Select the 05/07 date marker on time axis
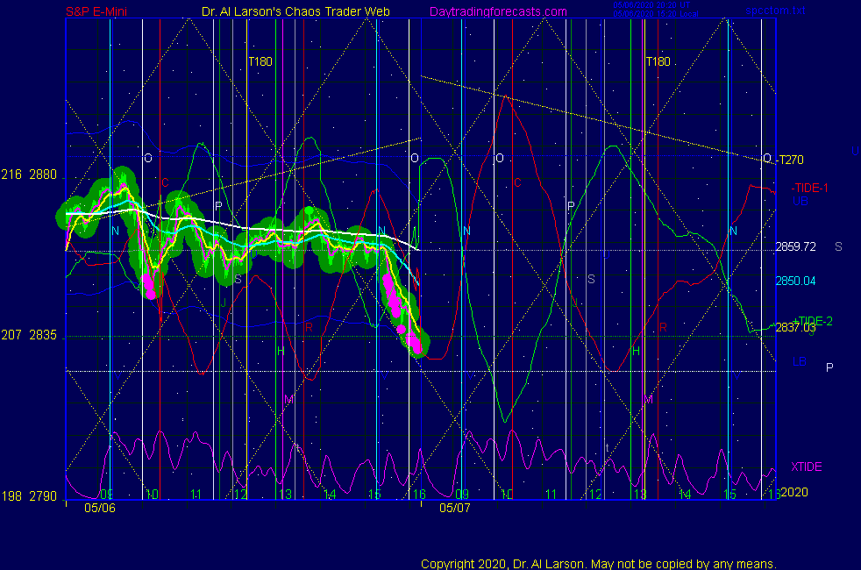Screen dimensions: 861x570 pos(455,507)
